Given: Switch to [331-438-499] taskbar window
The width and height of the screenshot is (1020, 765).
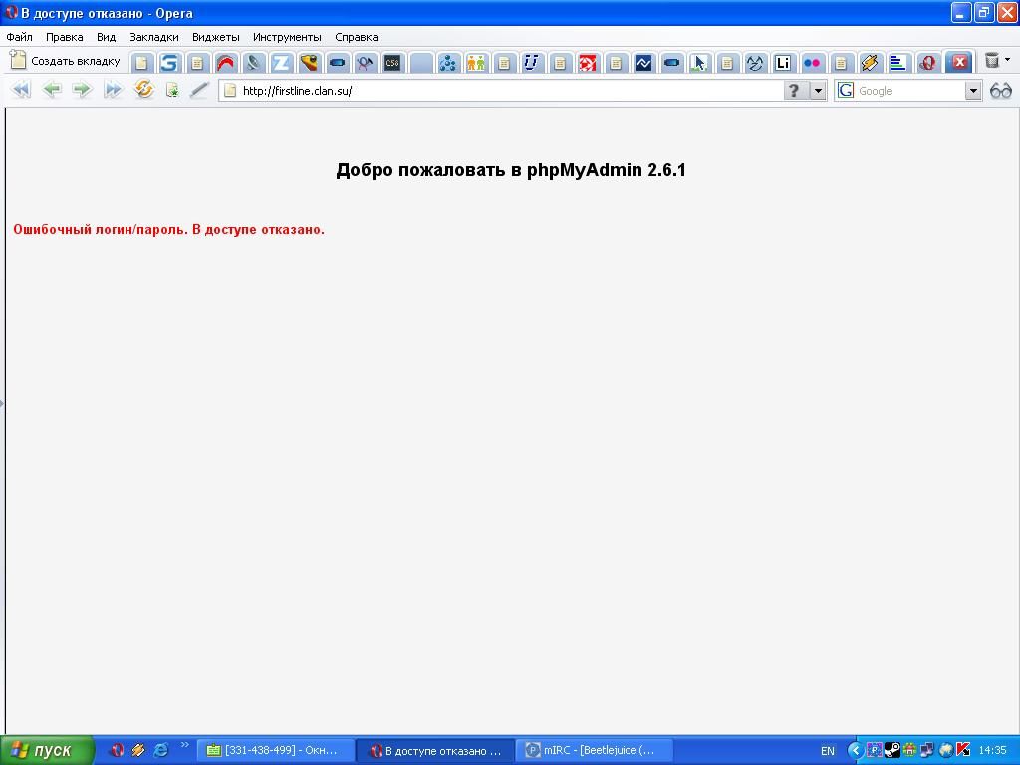Looking at the screenshot, I should pos(275,751).
